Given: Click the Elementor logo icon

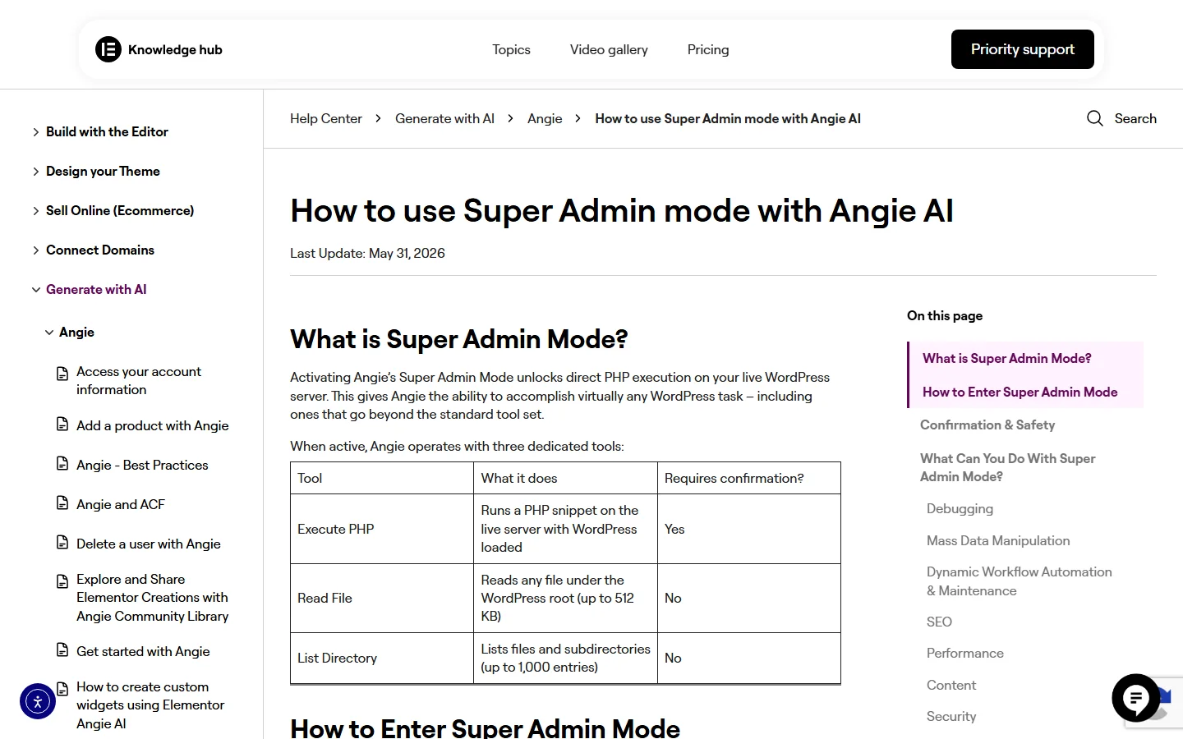Looking at the screenshot, I should click(x=108, y=49).
